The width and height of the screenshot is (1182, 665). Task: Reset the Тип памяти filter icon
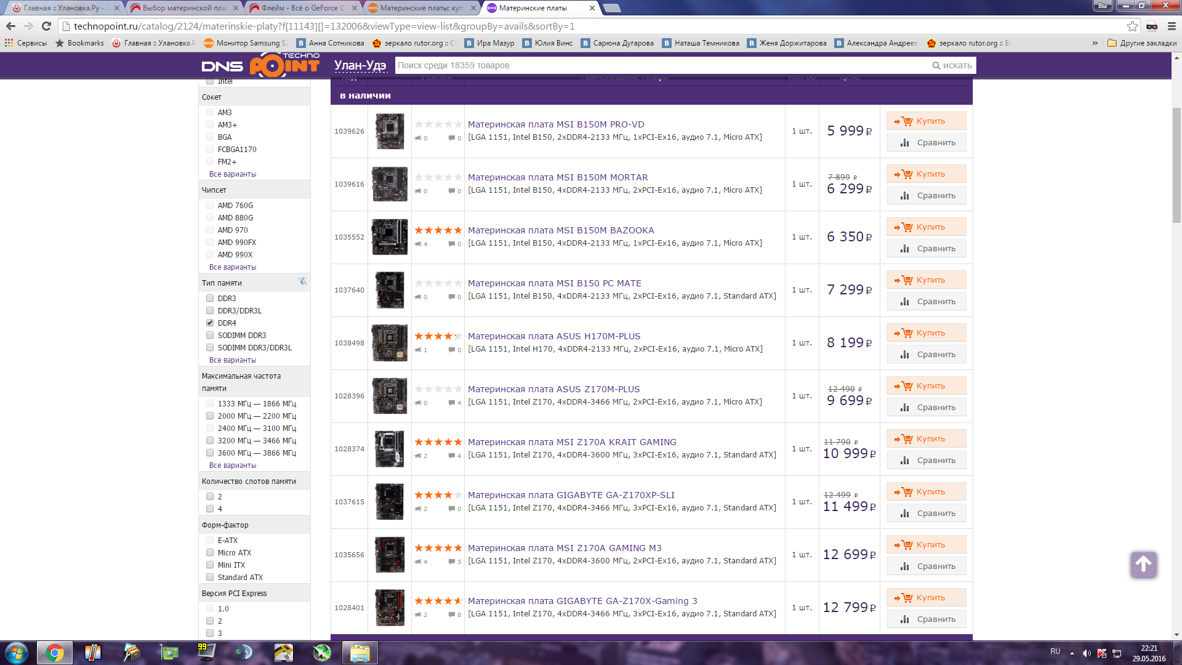[302, 281]
